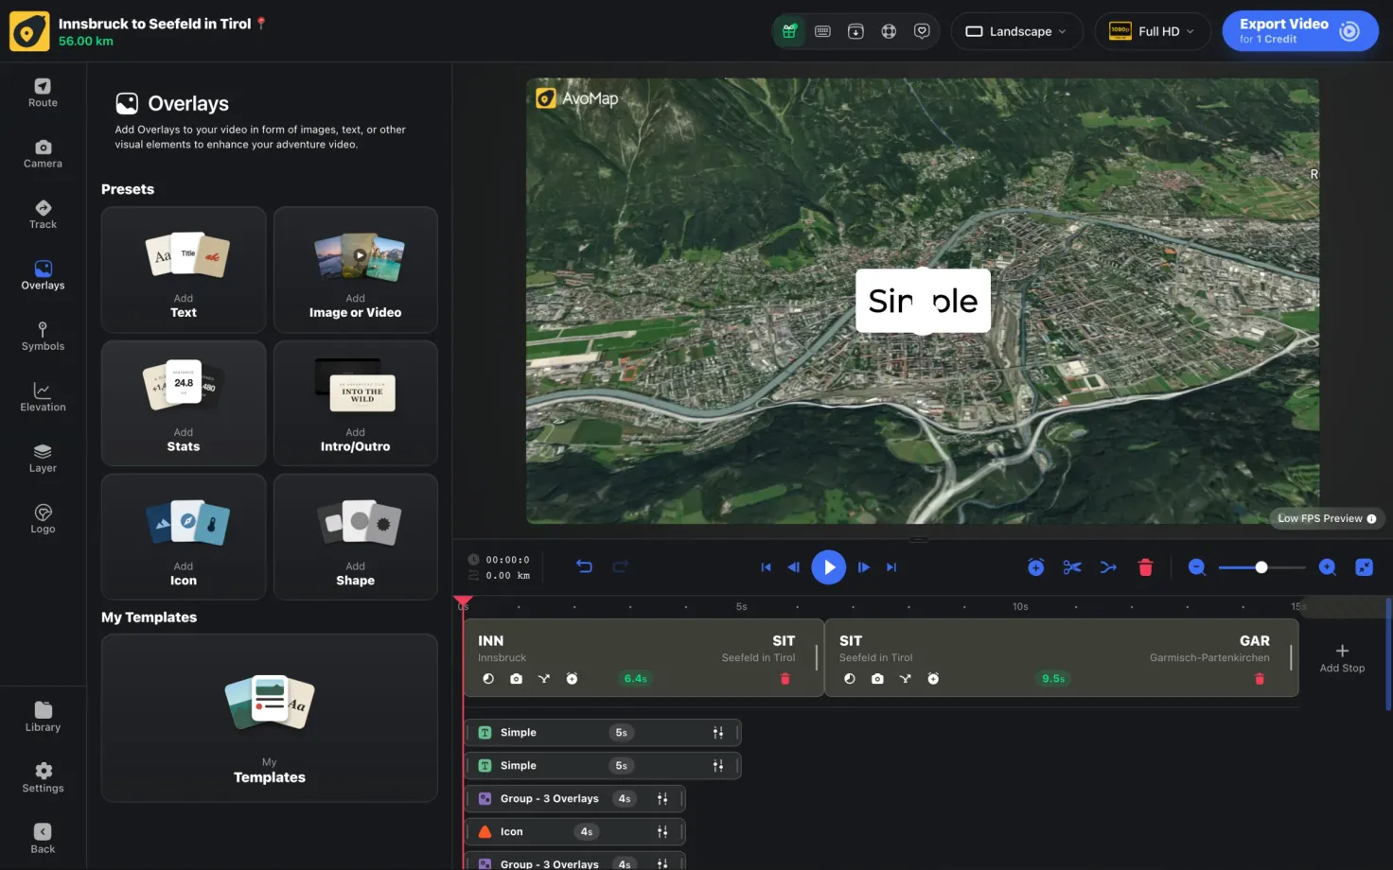Open sidebar Settings
The width and height of the screenshot is (1393, 870).
click(x=43, y=778)
